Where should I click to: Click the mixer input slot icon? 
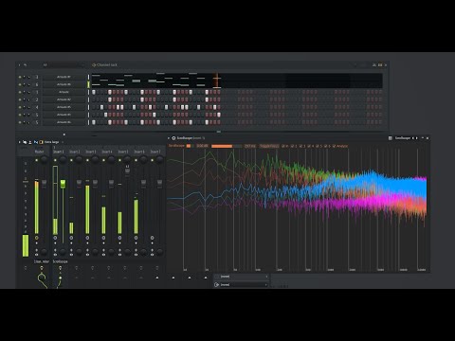tap(217, 277)
